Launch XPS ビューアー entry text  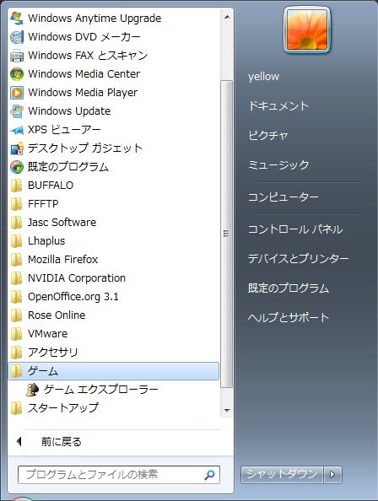tap(64, 130)
